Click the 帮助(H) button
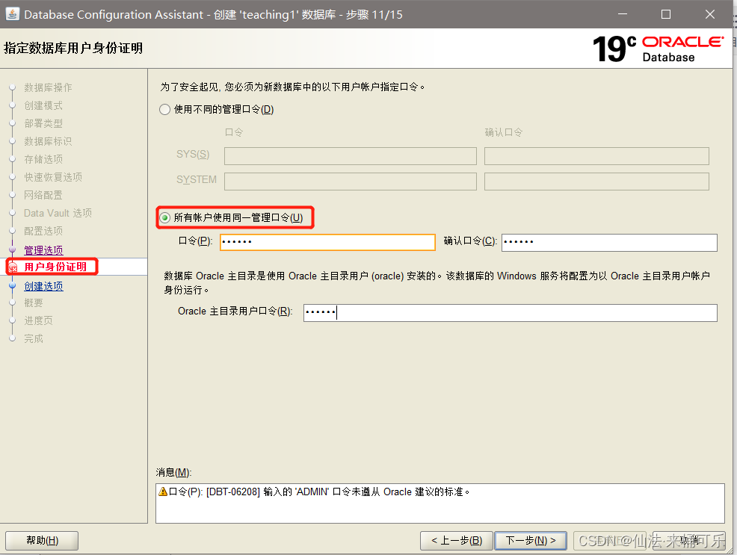This screenshot has height=555, width=737. (42, 541)
